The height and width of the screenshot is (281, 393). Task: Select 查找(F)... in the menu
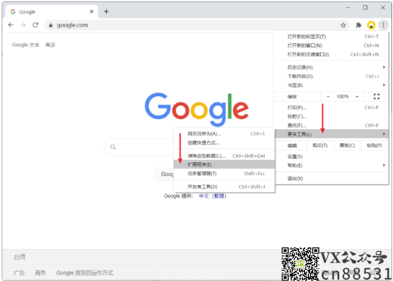pyautogui.click(x=331, y=125)
